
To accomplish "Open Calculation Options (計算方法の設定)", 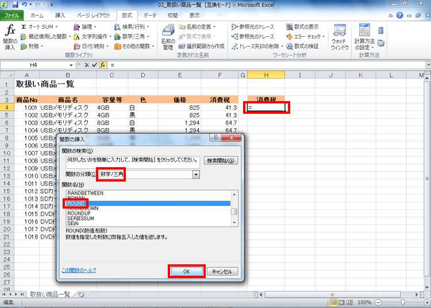I will click(x=364, y=37).
